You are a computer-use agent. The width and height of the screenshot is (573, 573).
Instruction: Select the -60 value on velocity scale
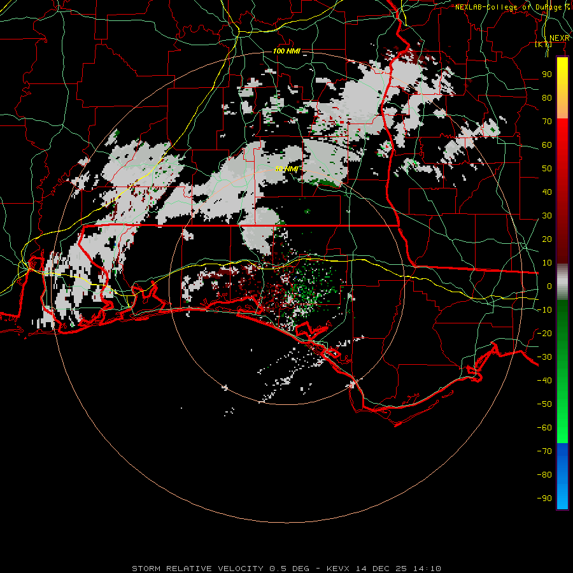click(544, 428)
